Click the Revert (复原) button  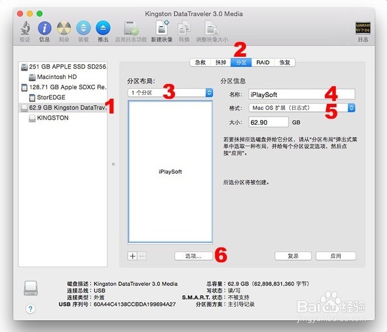click(x=293, y=256)
